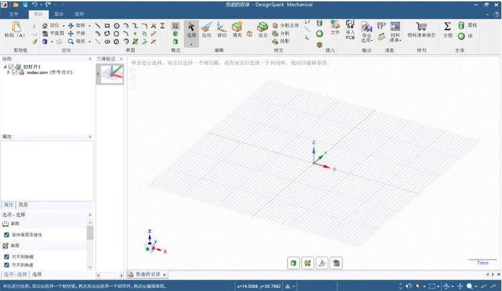Screen dimensions: 502x291
Task: Select the Rectangle sketch tool
Action: coord(107,25)
